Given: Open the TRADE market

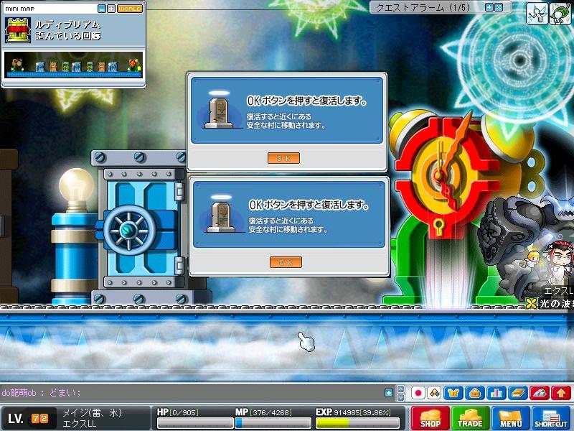Looking at the screenshot, I should tap(470, 418).
